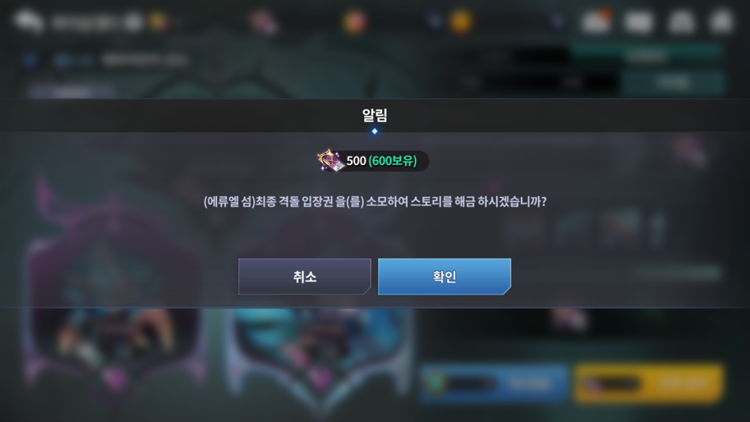Click the white icon right of the mailbox
The width and height of the screenshot is (750, 422).
pos(639,21)
